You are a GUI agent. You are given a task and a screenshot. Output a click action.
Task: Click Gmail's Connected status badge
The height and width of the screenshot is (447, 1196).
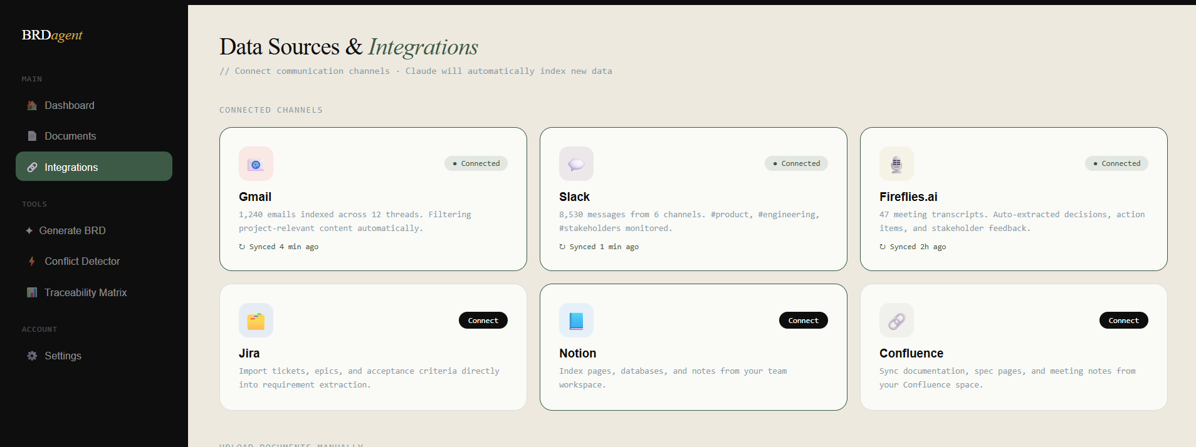[x=476, y=163]
